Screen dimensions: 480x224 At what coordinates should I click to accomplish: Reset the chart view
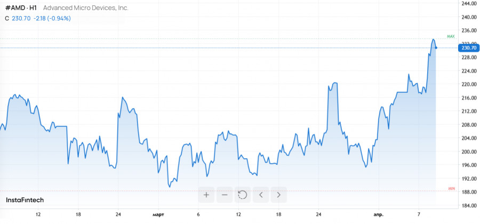[243, 195]
